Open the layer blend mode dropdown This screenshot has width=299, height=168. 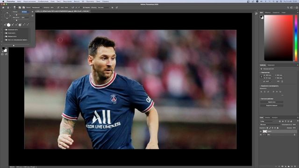(x=271, y=125)
